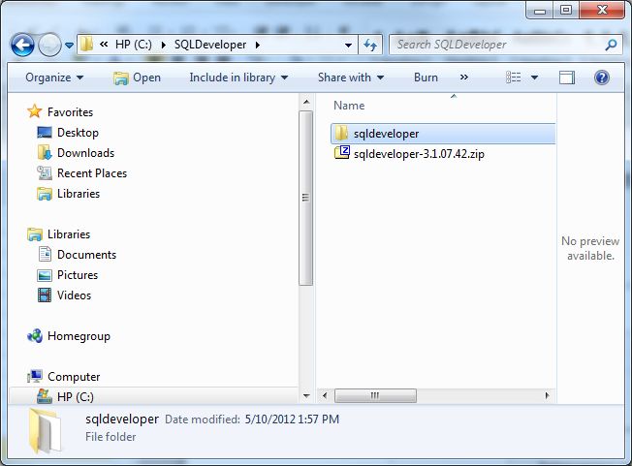Open the address bar previous locations dropdown
Screen dimensions: 632x466
click(348, 46)
